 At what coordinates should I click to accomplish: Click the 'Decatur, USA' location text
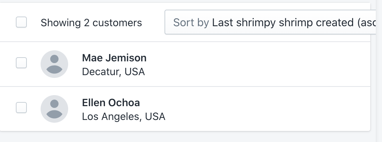click(113, 72)
